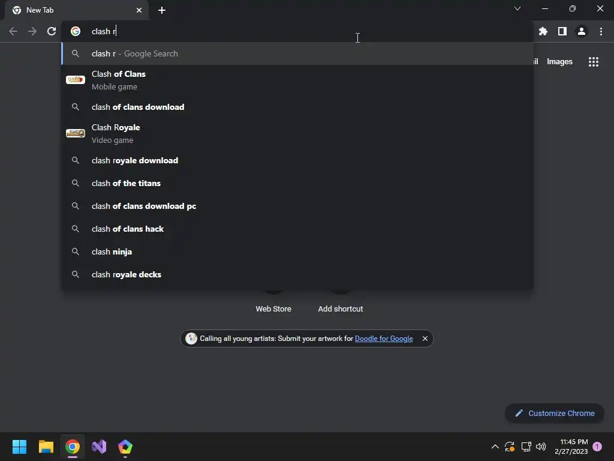
Task: Click the search icon beside 'clash of the titans'
Action: coord(76,183)
